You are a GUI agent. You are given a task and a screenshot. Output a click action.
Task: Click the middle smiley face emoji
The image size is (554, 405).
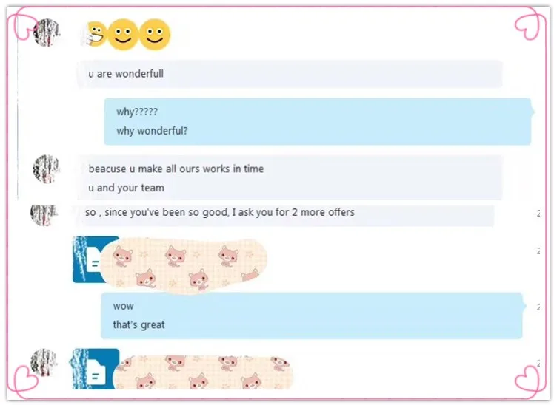[123, 35]
